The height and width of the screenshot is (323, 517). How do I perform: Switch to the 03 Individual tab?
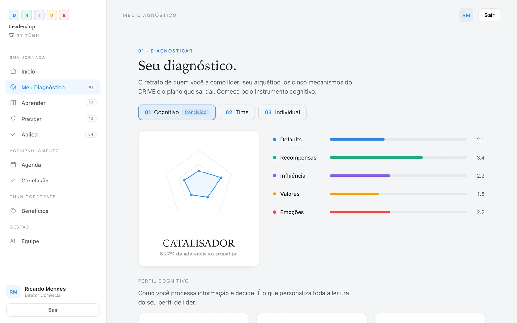point(282,112)
